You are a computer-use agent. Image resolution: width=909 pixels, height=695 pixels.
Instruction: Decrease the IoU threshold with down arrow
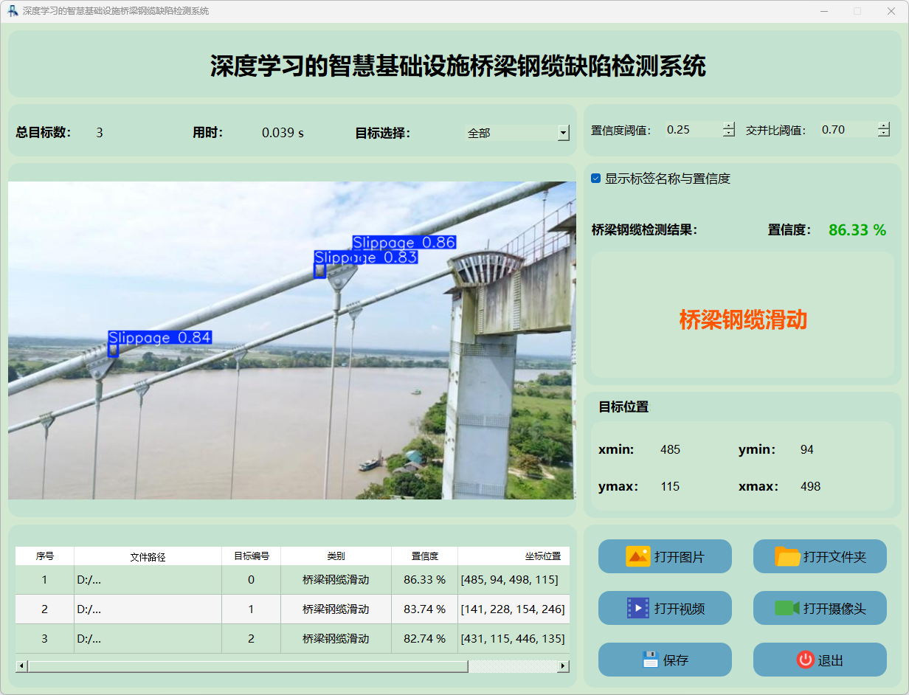[884, 134]
